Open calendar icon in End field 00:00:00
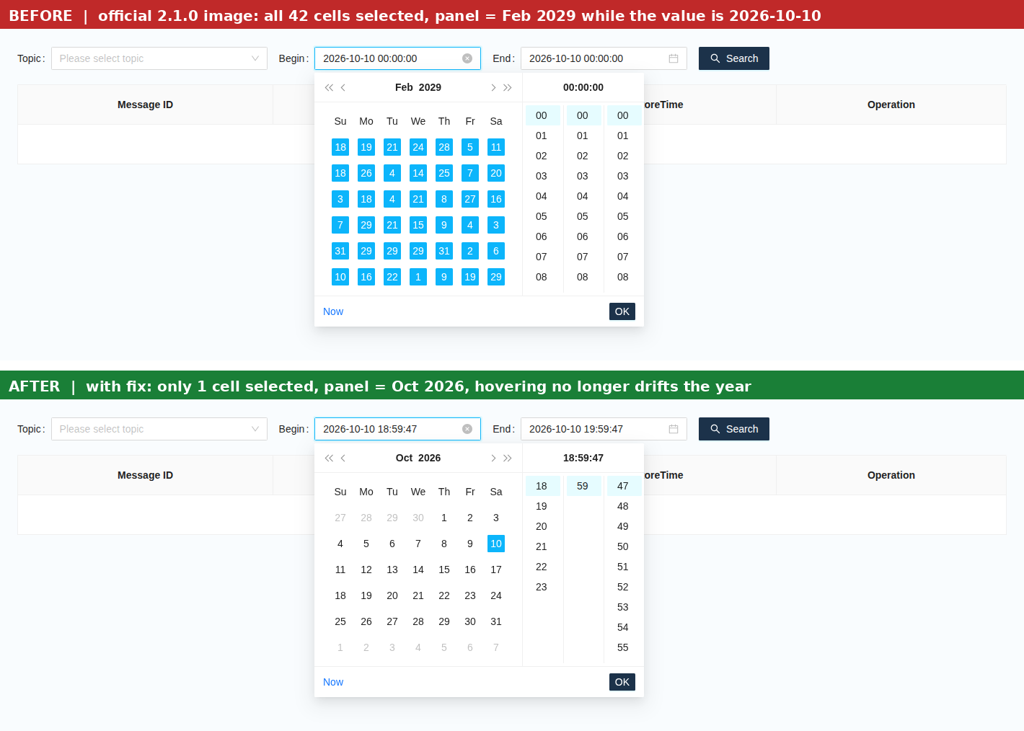1024x731 pixels. point(674,58)
